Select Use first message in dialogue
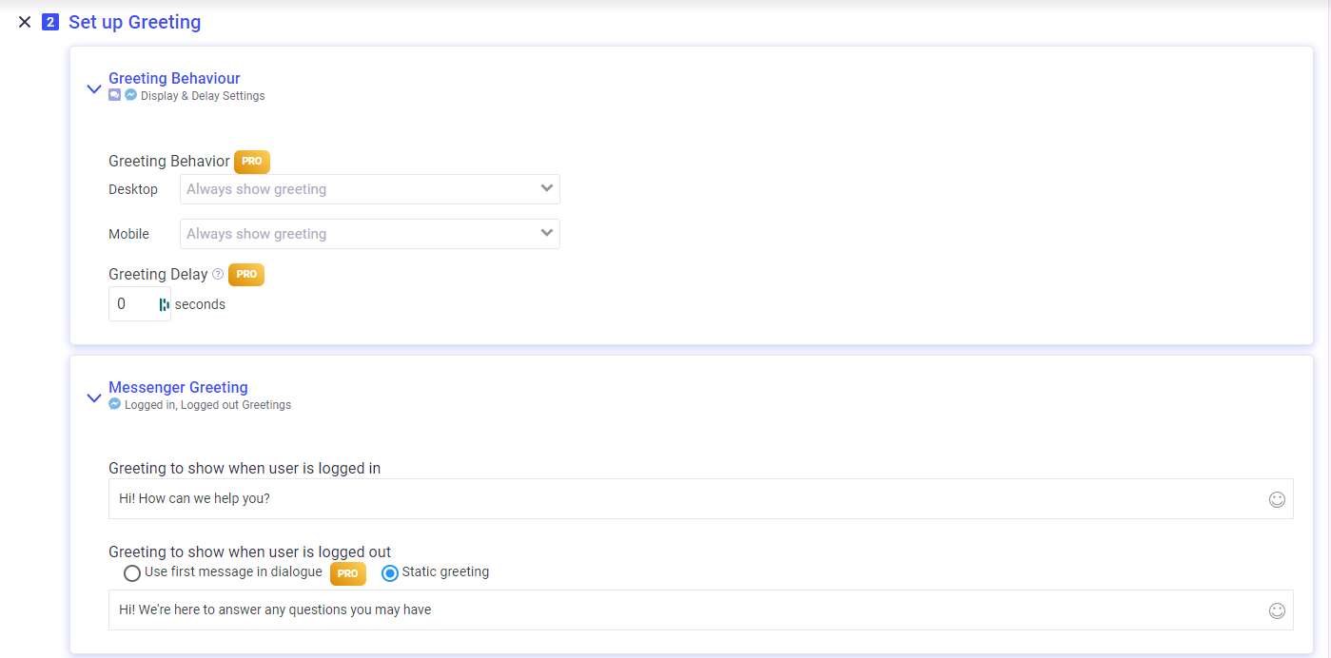 (x=133, y=573)
